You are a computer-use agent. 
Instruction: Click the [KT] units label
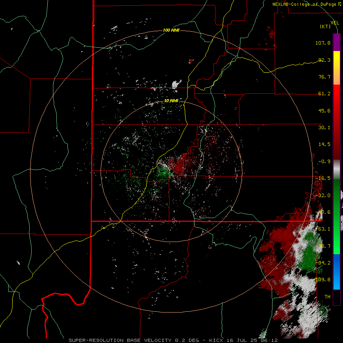point(325,26)
